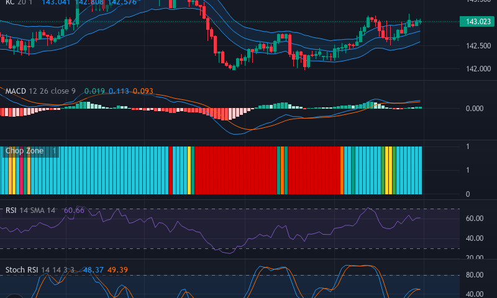Click the 40.00 RSI axis label
This screenshot has height=298, width=497.
pyautogui.click(x=475, y=238)
